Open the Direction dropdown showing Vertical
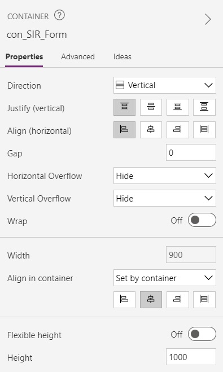 (x=165, y=85)
